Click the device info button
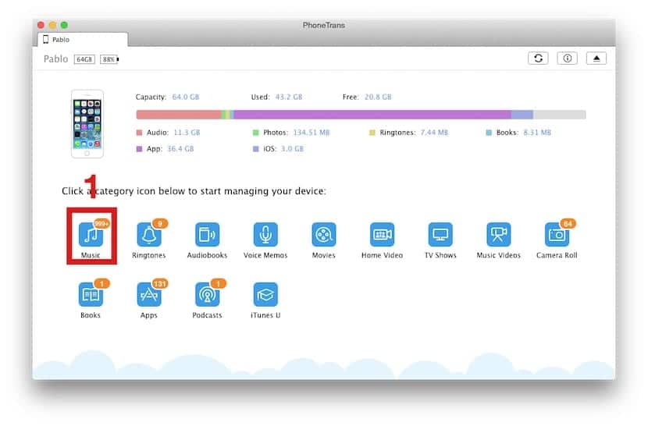 [568, 59]
